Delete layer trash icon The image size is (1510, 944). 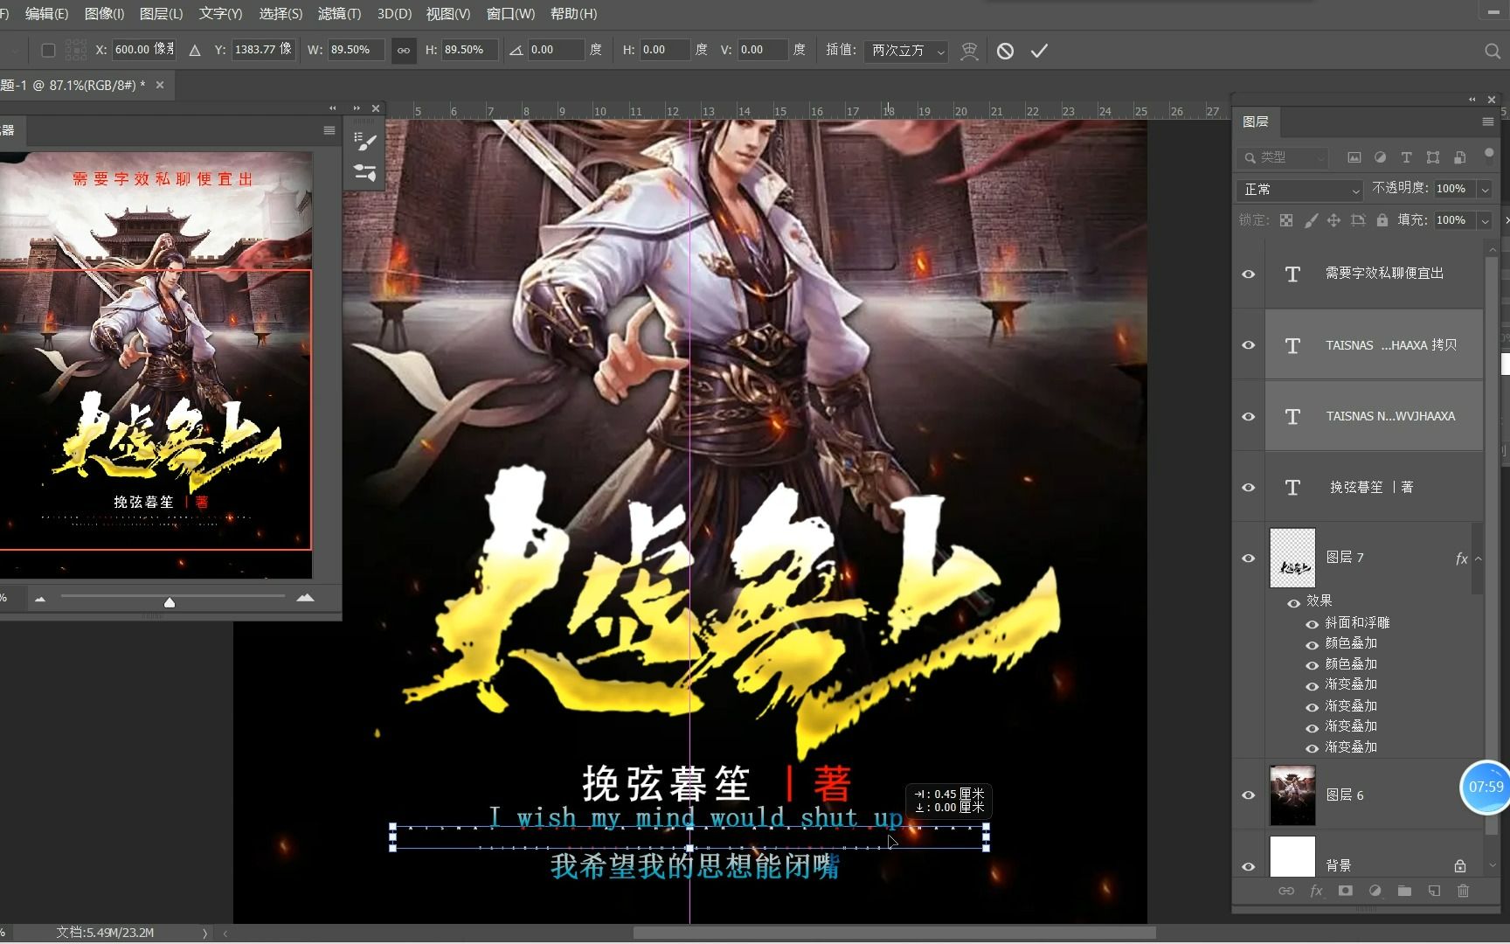1463,891
